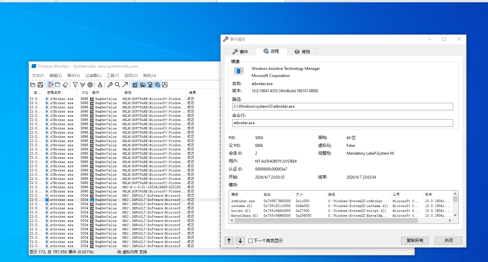Click the 进程名称 column header in Process Monitor
The image size is (488, 262).
point(61,93)
